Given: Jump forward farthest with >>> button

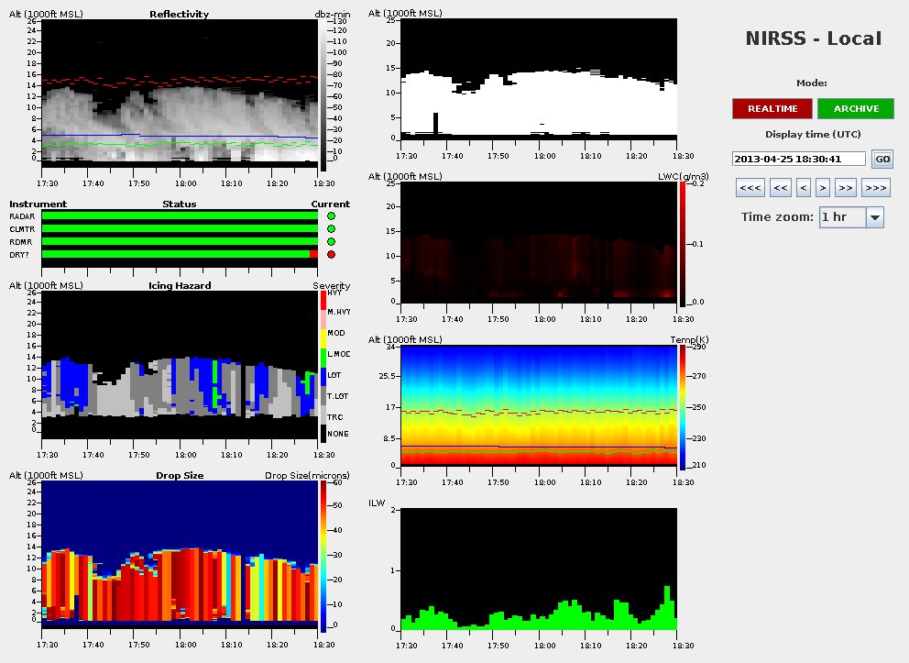Looking at the screenshot, I should click(x=877, y=188).
